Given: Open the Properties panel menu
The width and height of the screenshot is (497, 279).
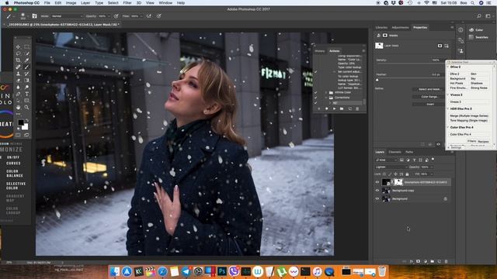Looking at the screenshot, I should (452, 28).
